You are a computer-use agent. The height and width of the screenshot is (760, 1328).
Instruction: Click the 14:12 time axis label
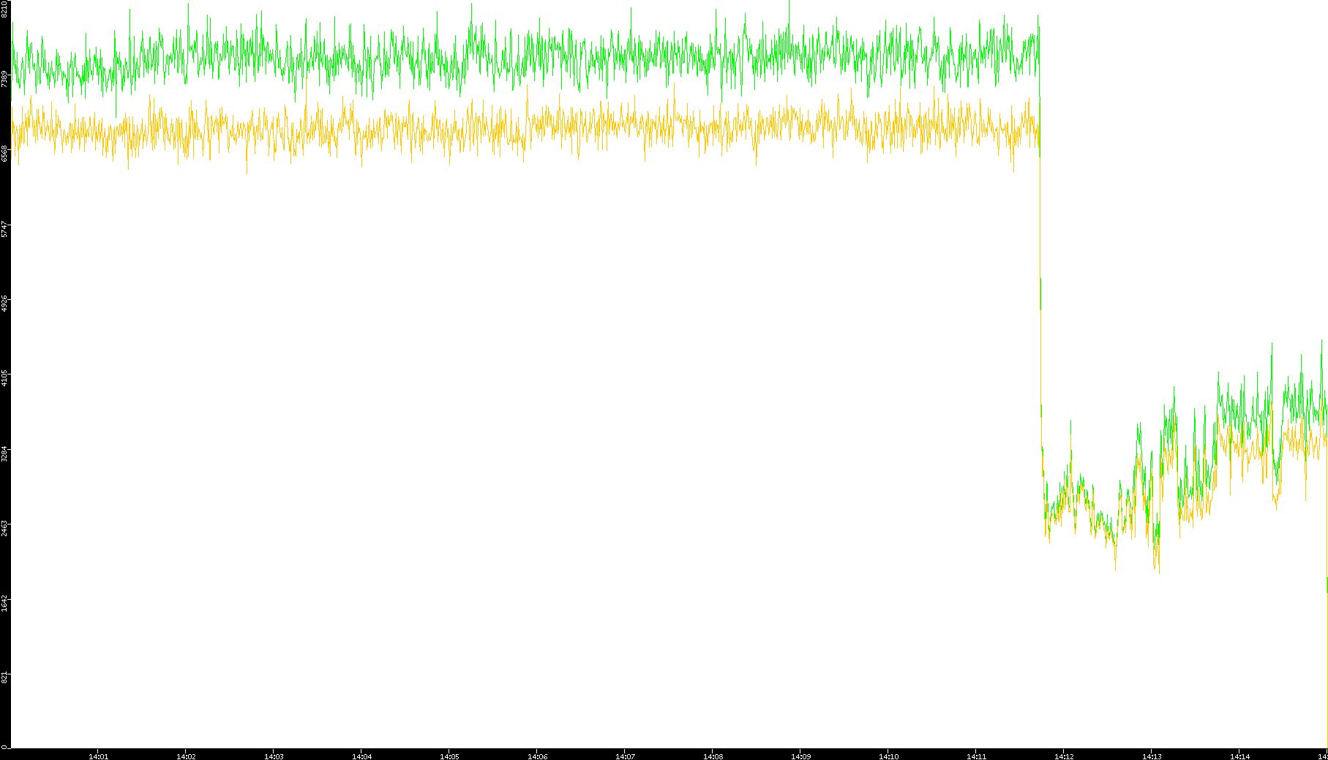point(1064,756)
